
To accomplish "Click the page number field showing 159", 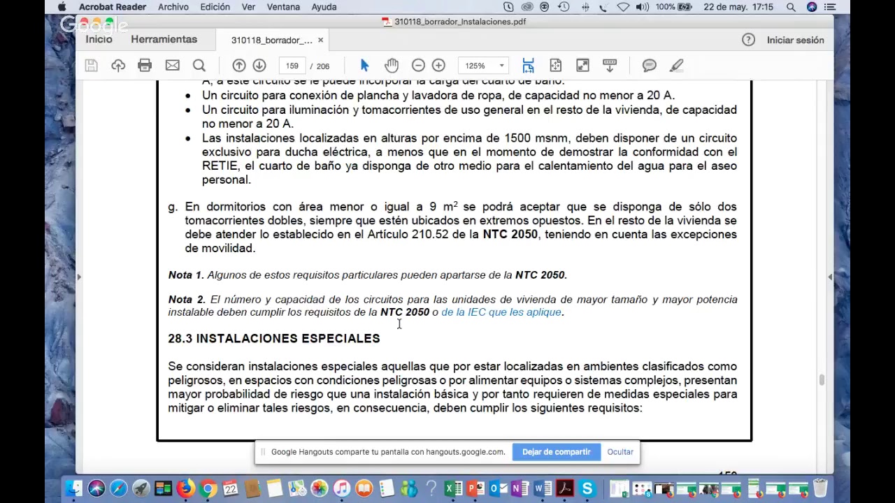I will click(x=292, y=66).
